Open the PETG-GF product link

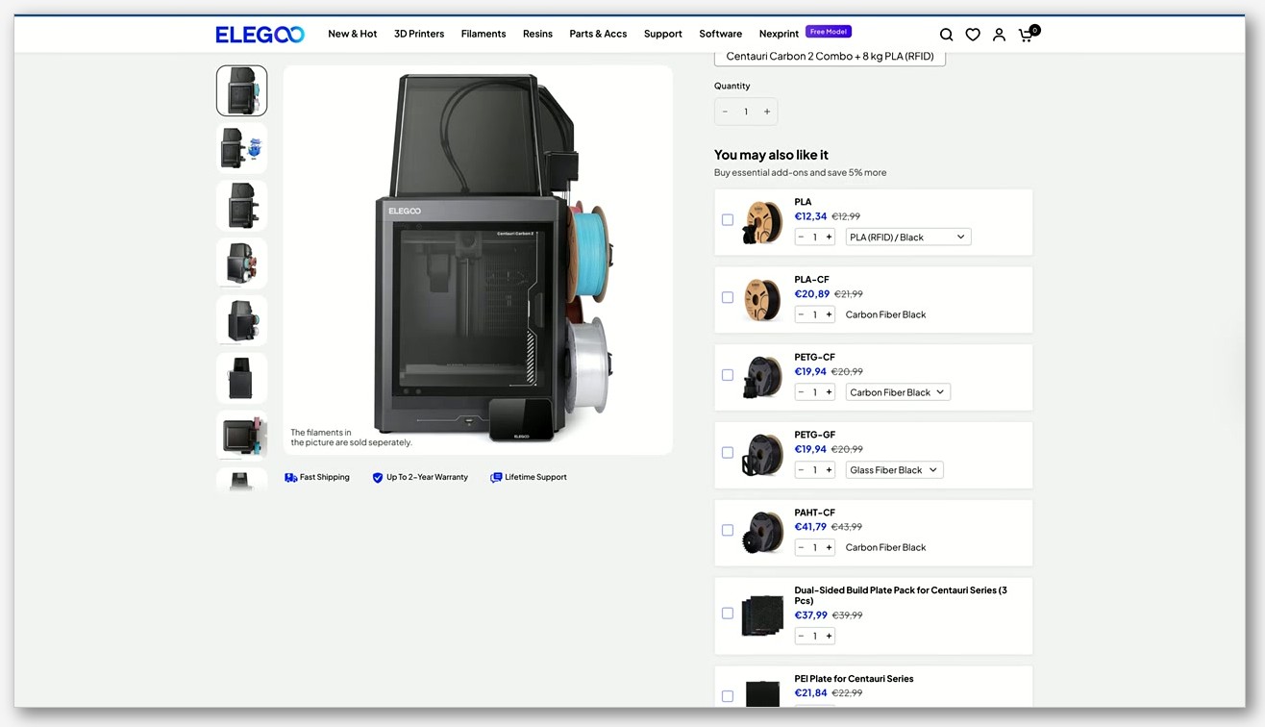coord(814,435)
